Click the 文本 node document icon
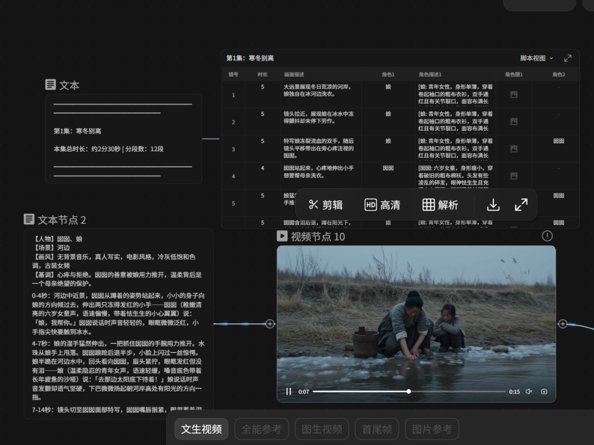This screenshot has height=445, width=594. pos(51,85)
